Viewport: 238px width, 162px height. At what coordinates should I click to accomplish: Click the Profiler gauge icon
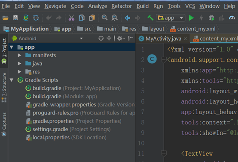232,18
